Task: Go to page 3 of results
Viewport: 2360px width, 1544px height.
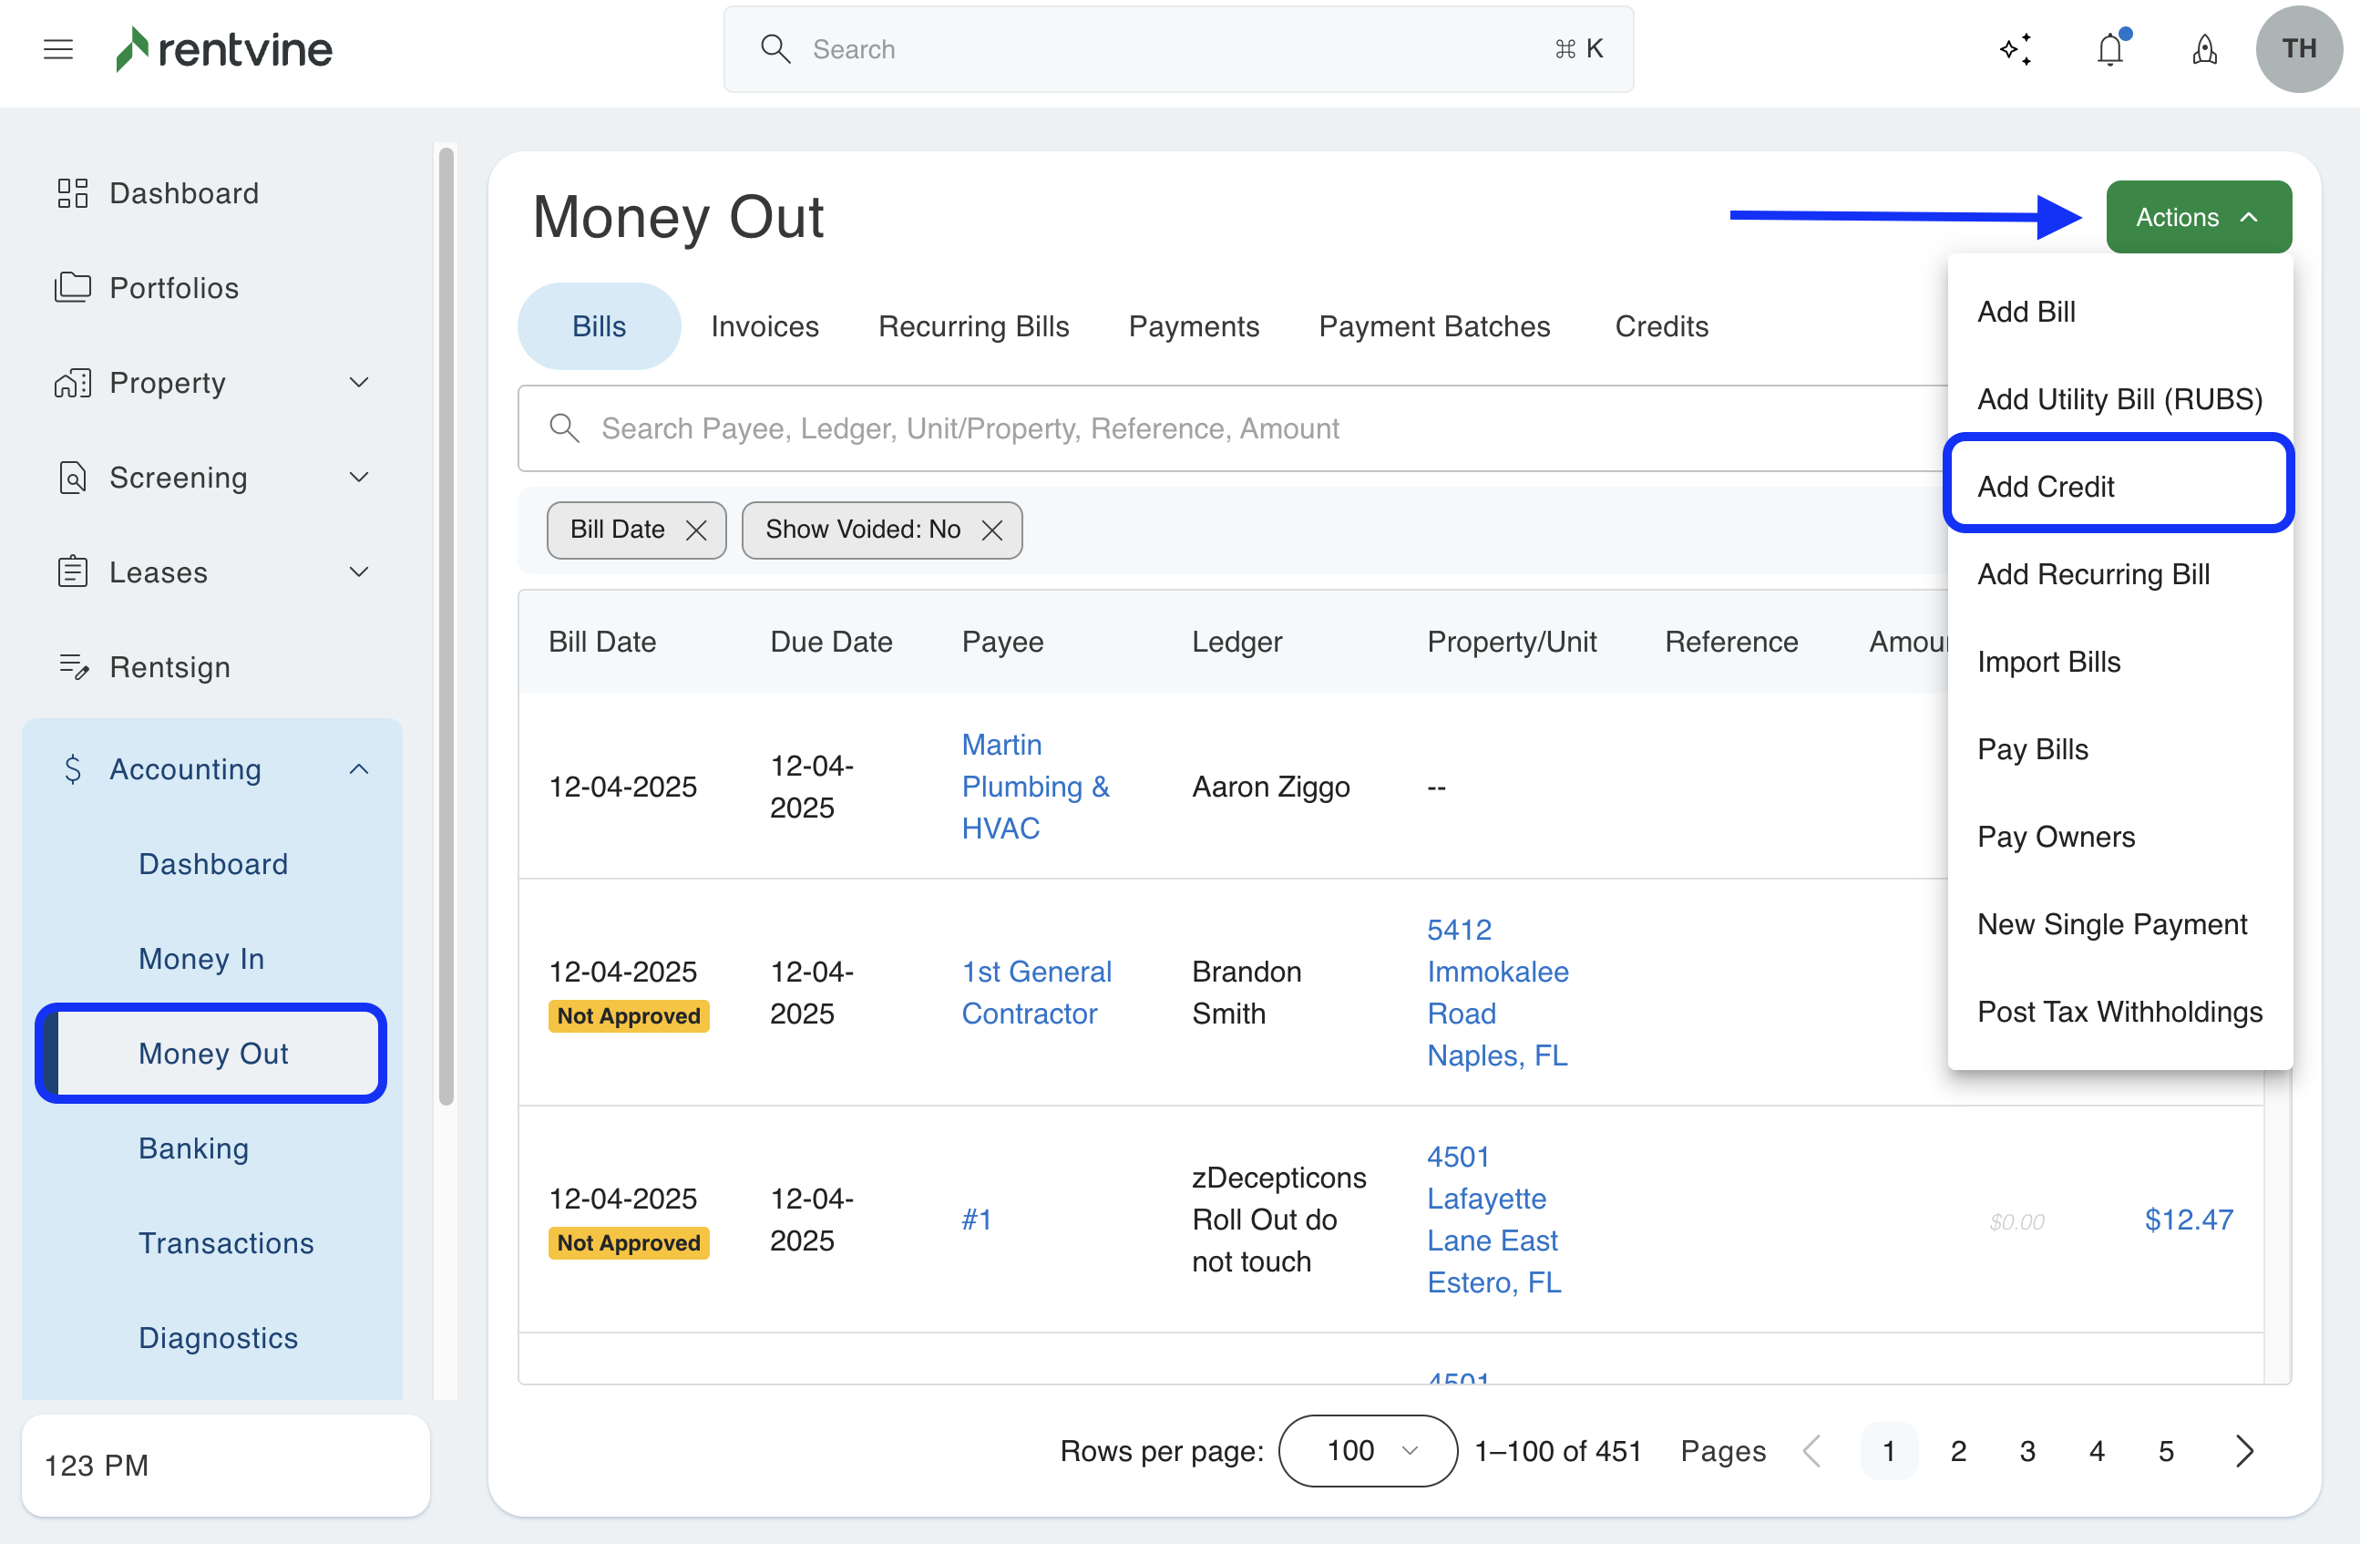Action: point(2027,1451)
